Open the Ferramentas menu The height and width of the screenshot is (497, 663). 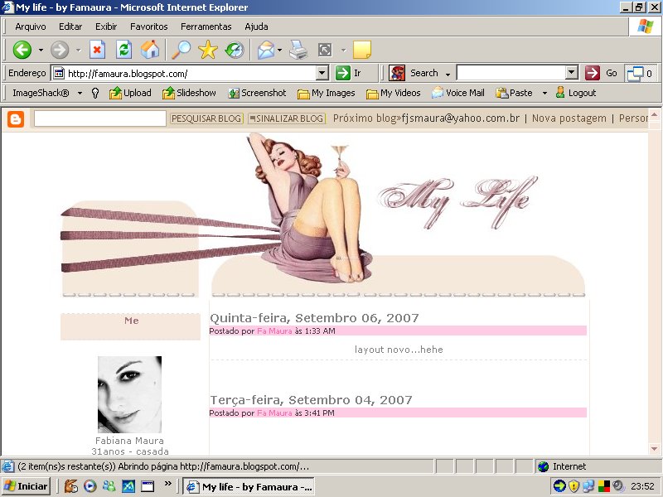(206, 27)
